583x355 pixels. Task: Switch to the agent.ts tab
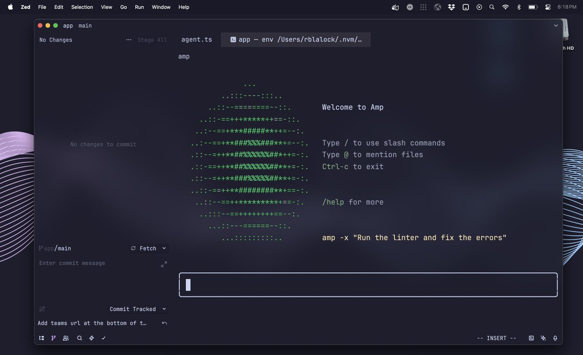[197, 40]
